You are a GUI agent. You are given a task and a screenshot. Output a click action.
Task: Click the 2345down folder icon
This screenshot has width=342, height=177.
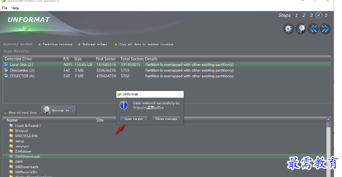coord(12,151)
